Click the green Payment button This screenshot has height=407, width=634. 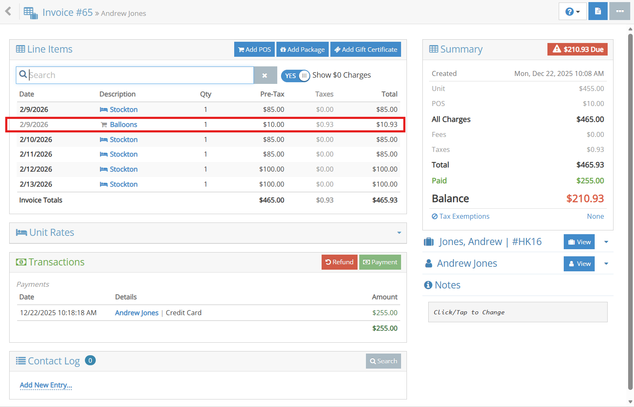380,262
